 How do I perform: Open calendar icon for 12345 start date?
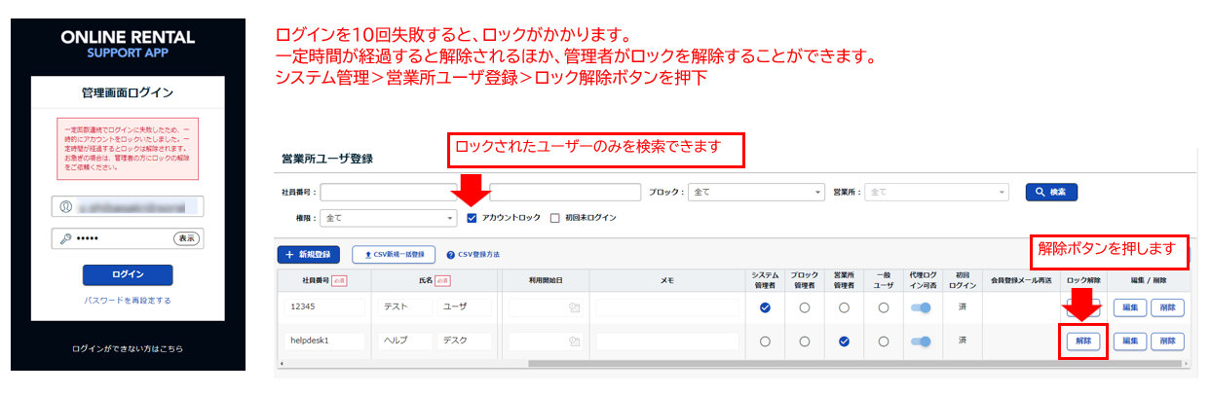coord(574,307)
